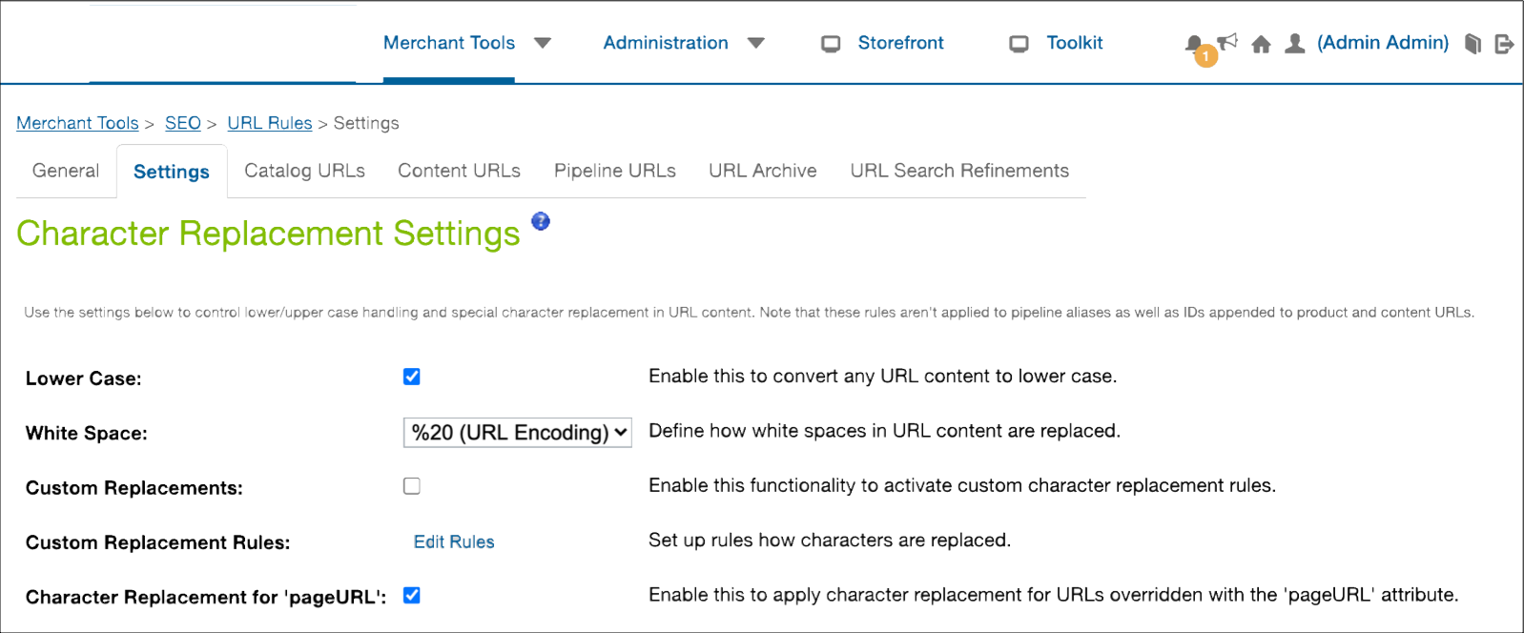Enable the Custom Replacements checkbox
Viewport: 1524px width, 633px height.
pyautogui.click(x=412, y=486)
